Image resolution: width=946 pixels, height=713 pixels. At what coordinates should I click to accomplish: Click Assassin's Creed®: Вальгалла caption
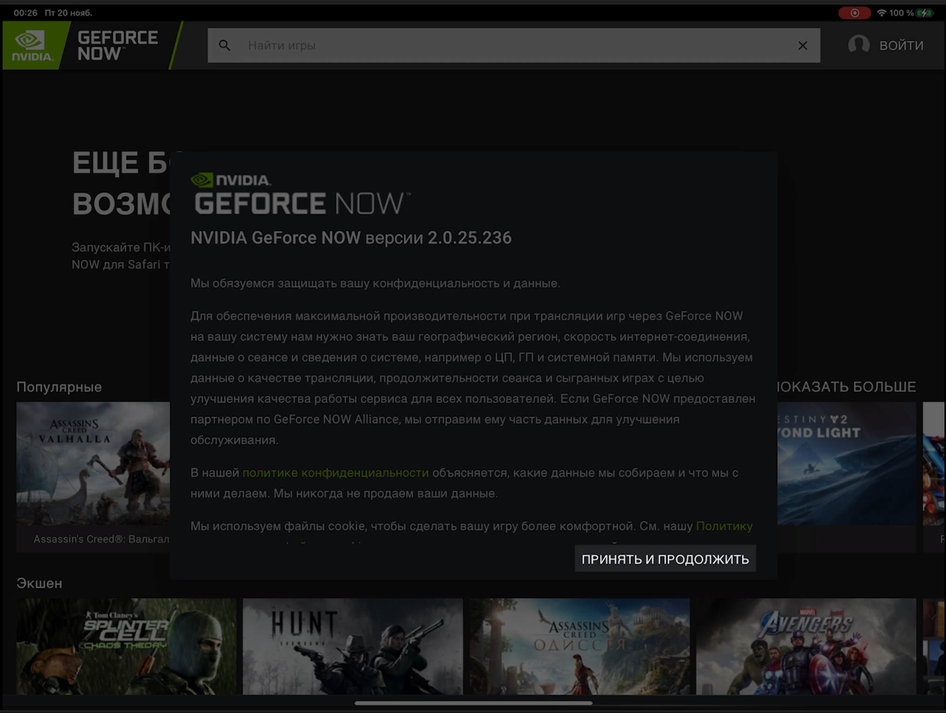click(101, 539)
